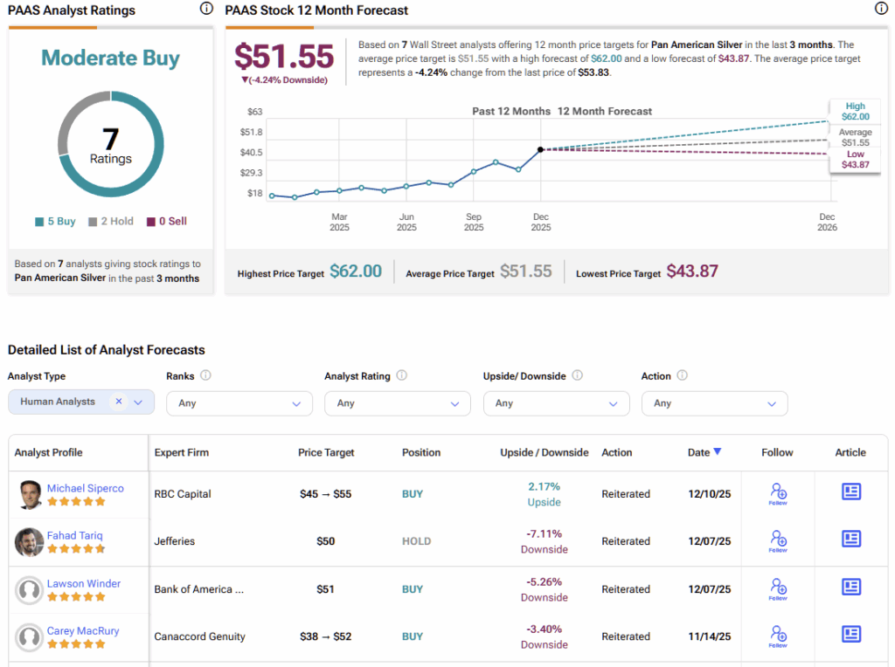Open article for Carey MacRury's rating
The height and width of the screenshot is (667, 895).
click(850, 634)
